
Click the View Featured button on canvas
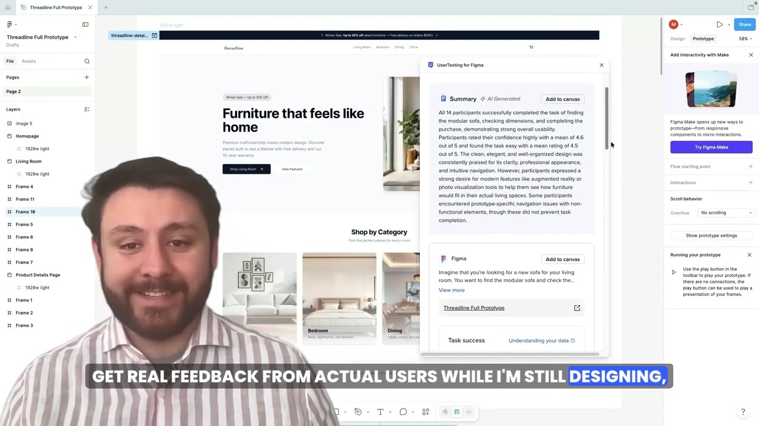292,169
